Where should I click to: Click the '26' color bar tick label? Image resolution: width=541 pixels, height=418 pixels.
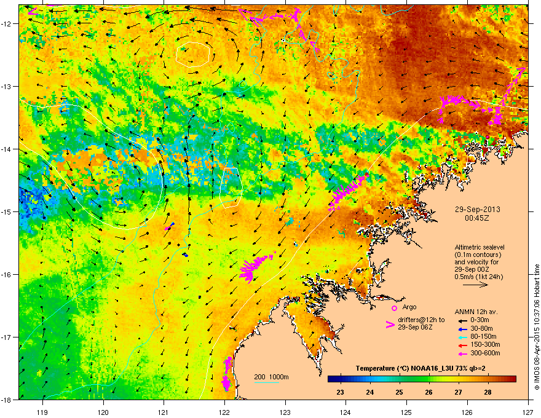(429, 392)
